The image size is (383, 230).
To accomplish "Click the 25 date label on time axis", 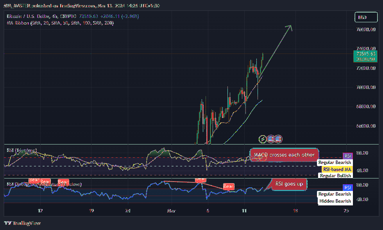I will 346,211.
